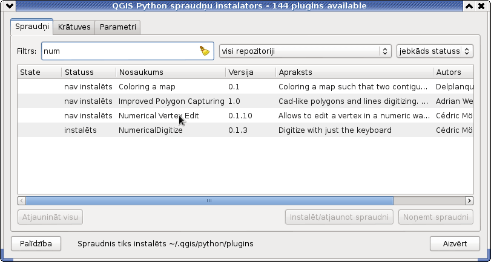Select the Numerical Vertex Edit plugin row
Viewport: 491px width, 262px height.
(x=246, y=115)
